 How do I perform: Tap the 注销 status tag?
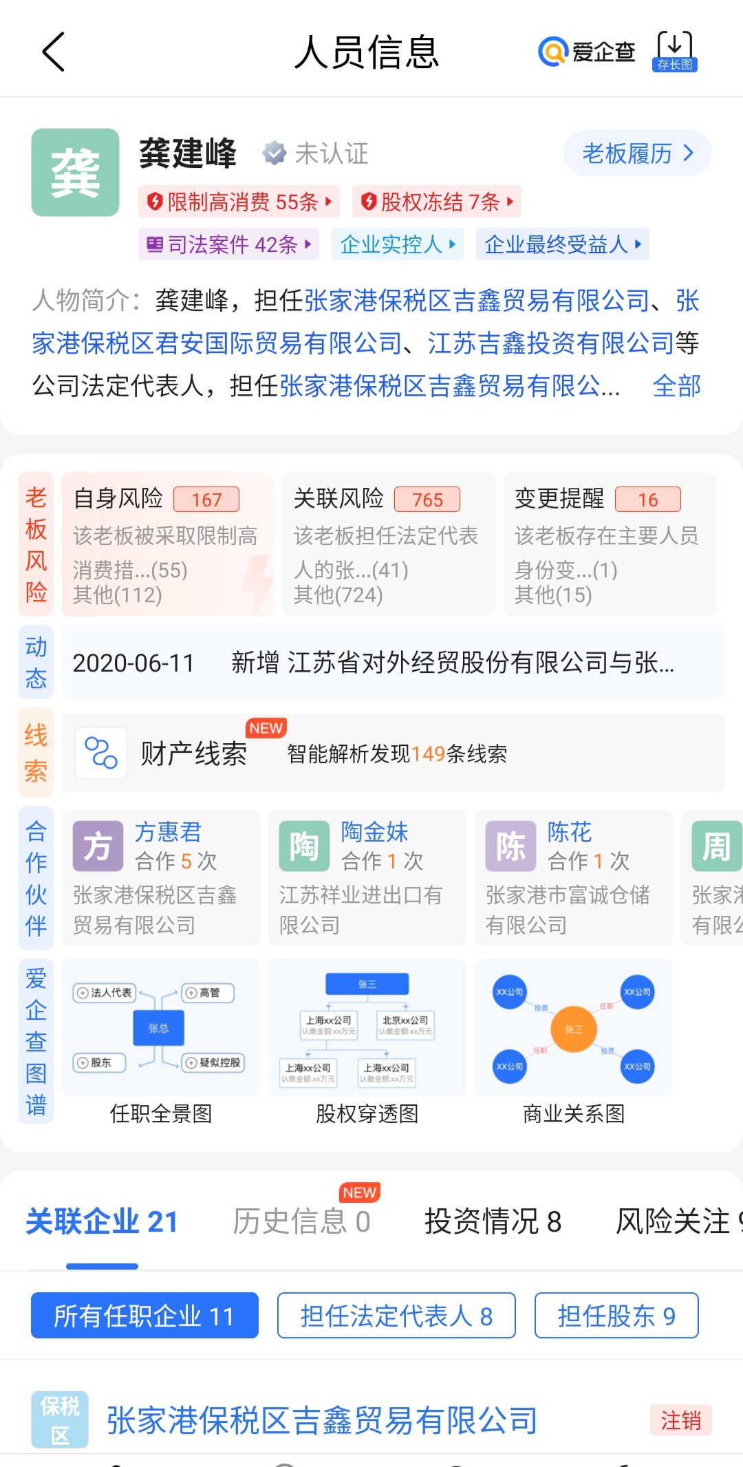(x=681, y=1420)
